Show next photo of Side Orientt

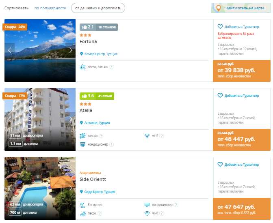pyautogui.click(x=71, y=188)
